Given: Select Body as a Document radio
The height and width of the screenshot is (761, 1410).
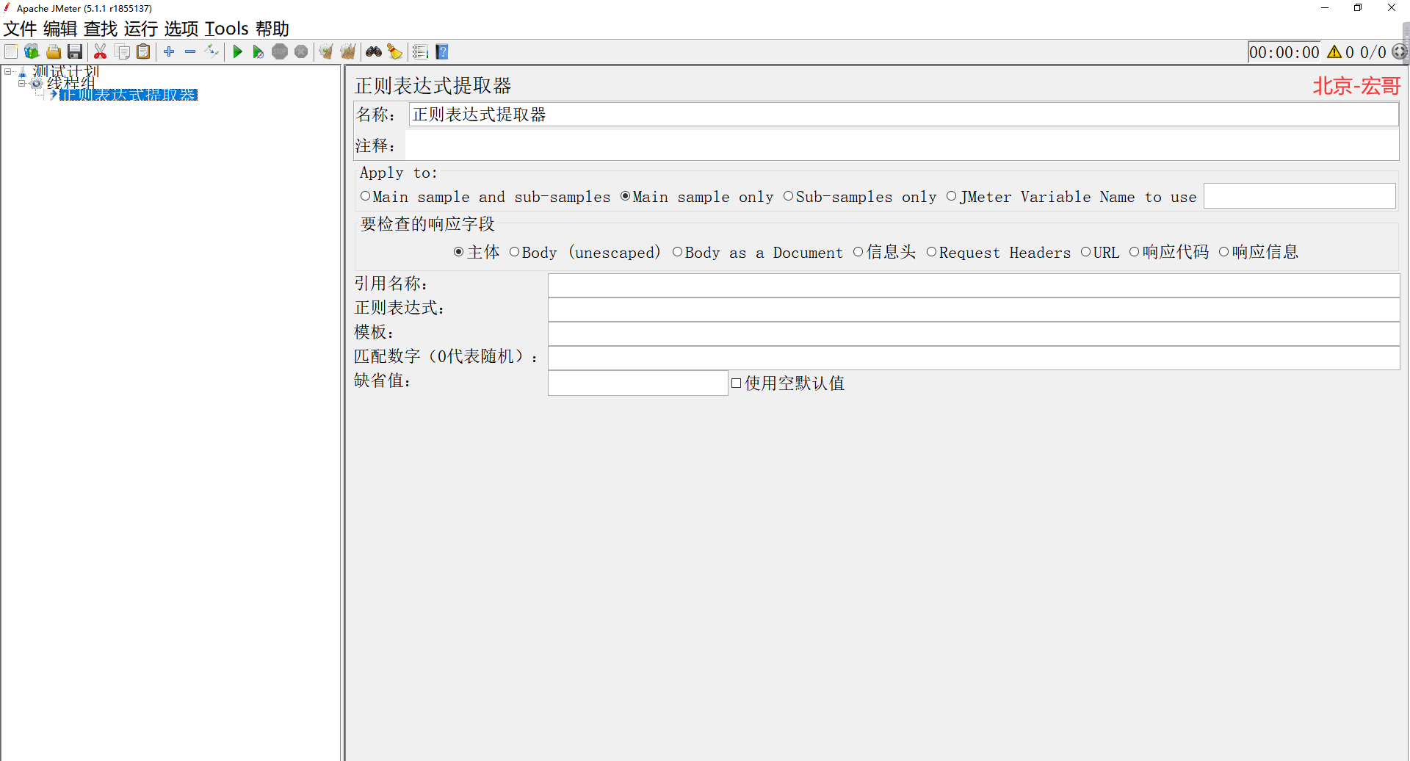Looking at the screenshot, I should 678,252.
